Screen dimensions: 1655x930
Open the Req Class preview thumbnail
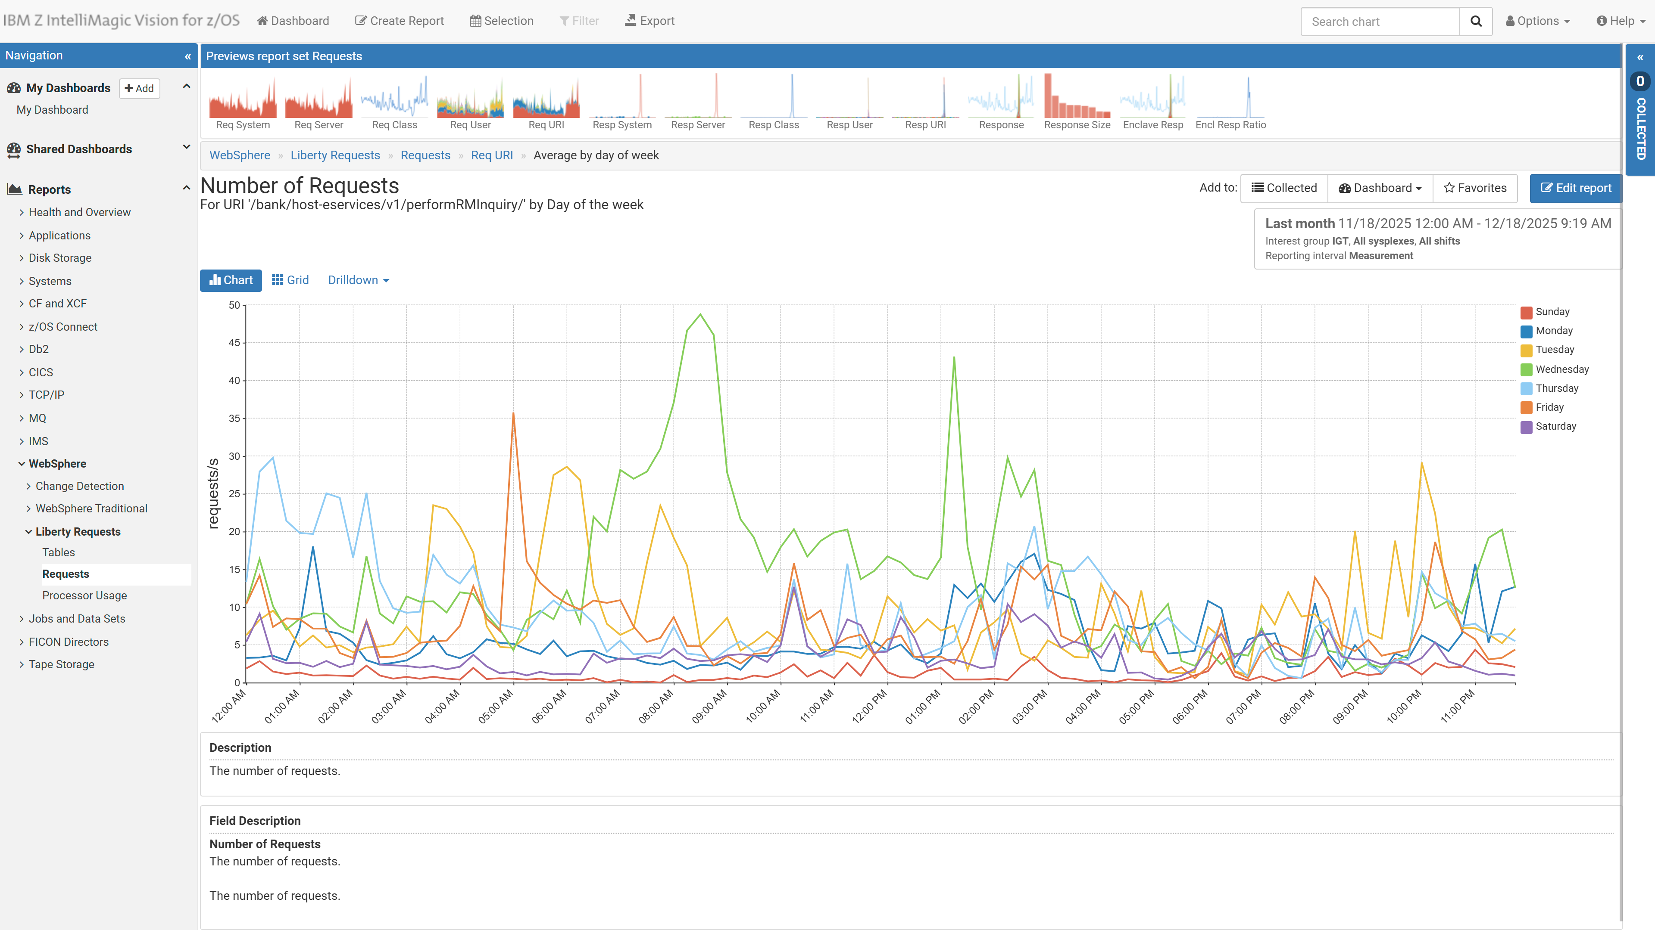pyautogui.click(x=394, y=103)
